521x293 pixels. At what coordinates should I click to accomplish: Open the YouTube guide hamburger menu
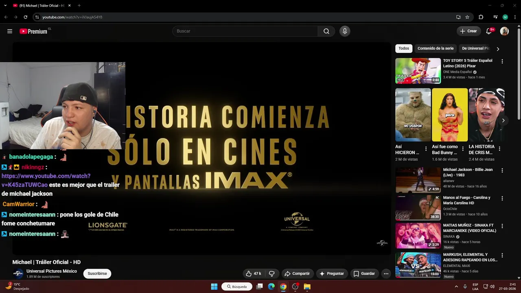10,31
